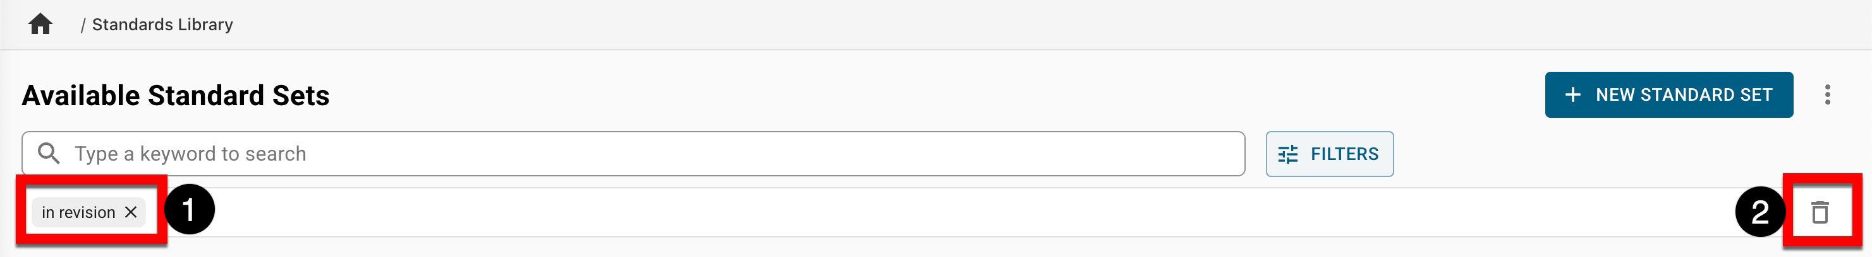Click the 'Type a keyword to search' placeholder
The height and width of the screenshot is (257, 1872).
[190, 154]
